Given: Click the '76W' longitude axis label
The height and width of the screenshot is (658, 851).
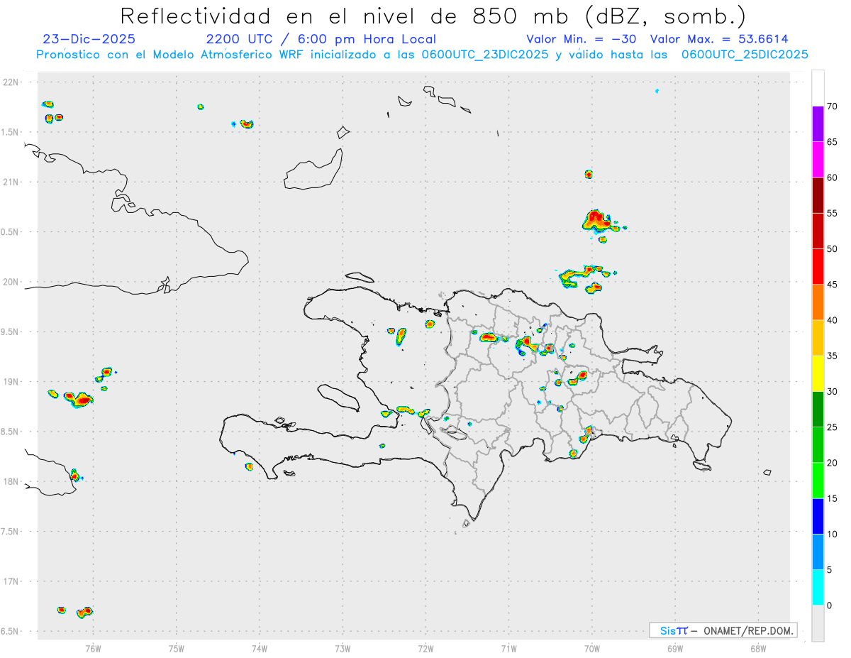Looking at the screenshot, I should click(93, 649).
